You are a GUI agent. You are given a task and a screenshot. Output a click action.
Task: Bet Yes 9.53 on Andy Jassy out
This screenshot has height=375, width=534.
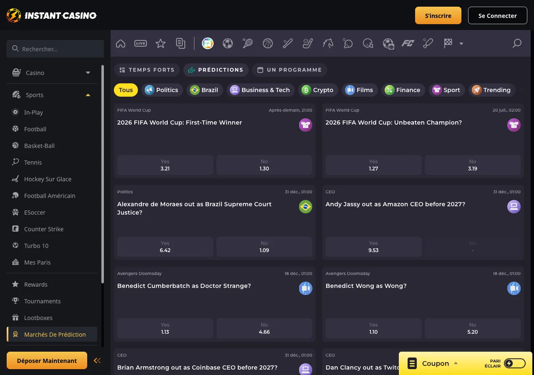[x=373, y=247]
